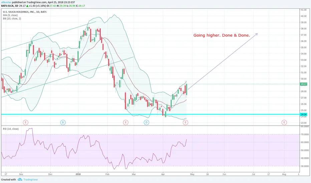Click the 'Jul' label on time axis
311x183 pixels.
[x=254, y=174]
